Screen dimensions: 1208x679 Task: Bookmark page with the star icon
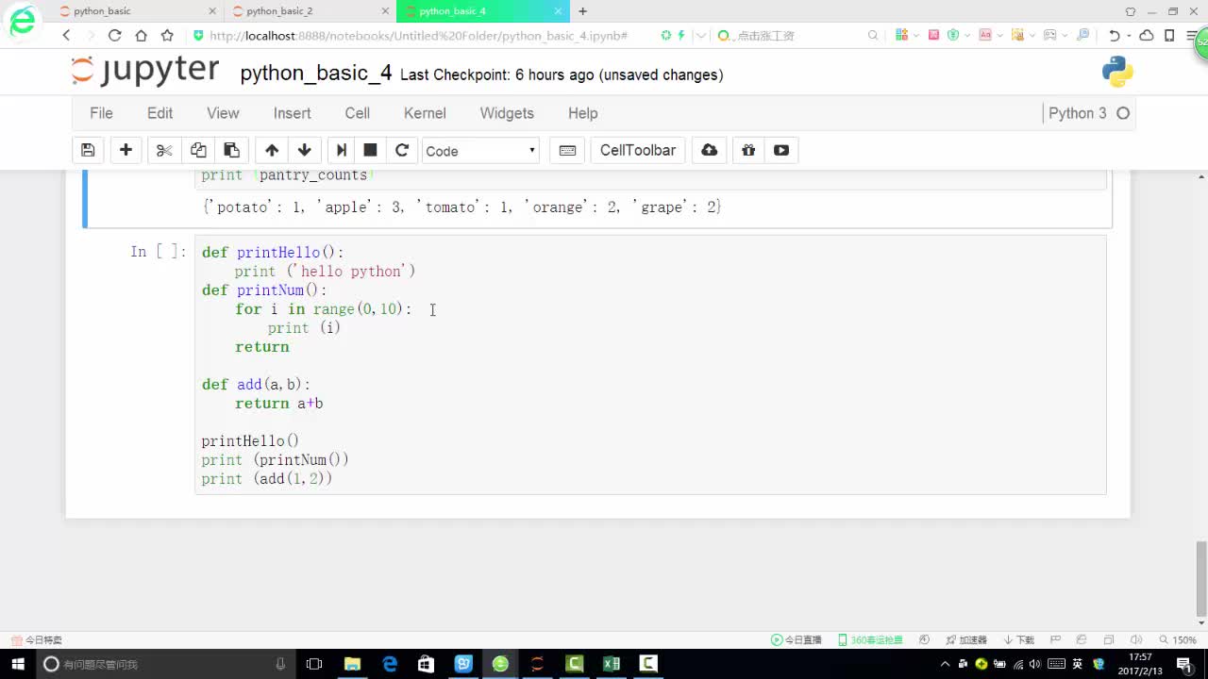coord(167,35)
